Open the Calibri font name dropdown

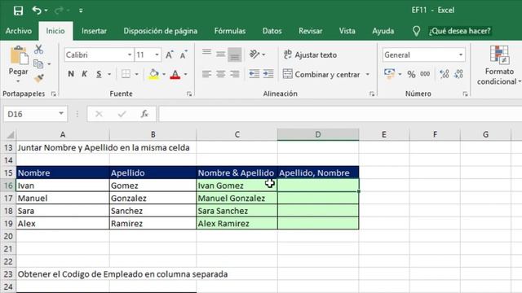point(130,55)
